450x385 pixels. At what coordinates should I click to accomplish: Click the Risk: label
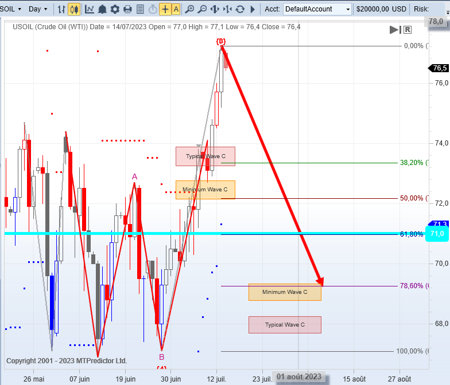421,9
